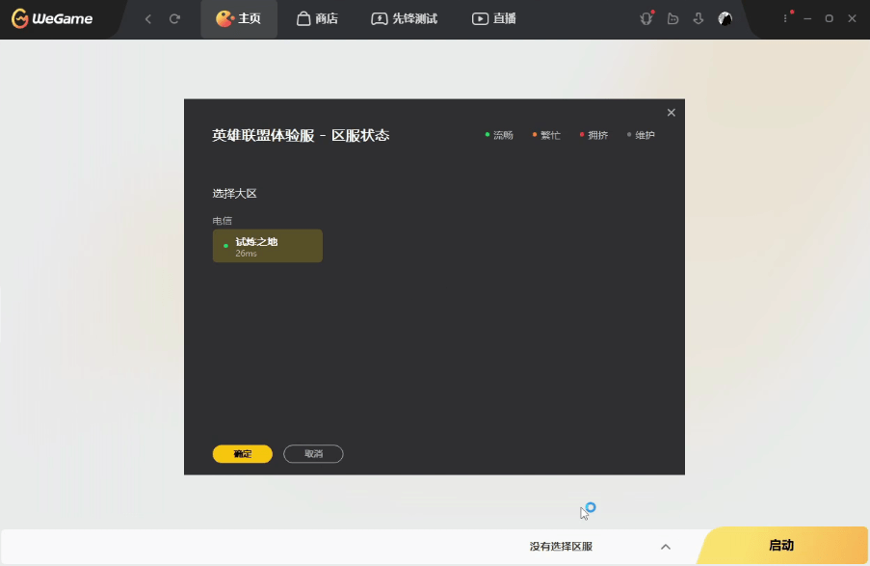870x566 pixels.
Task: Confirm selection with 确定 button
Action: click(243, 454)
